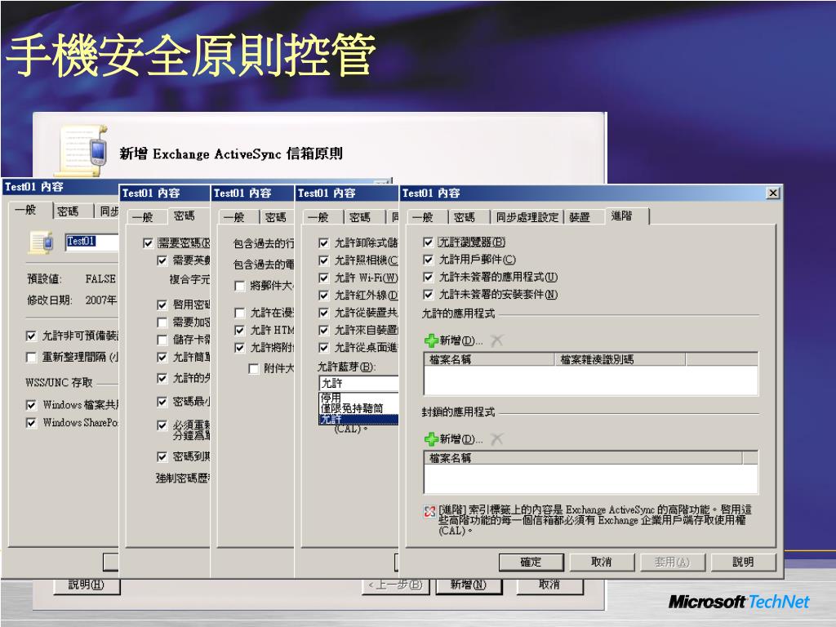Open the 允許藍芽 combo box

(358, 383)
